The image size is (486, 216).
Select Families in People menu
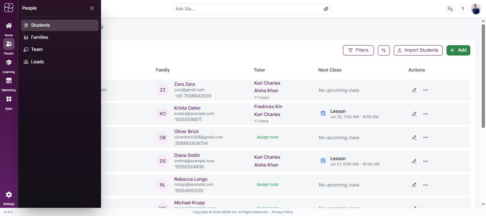click(60, 37)
